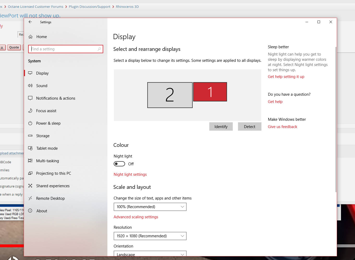Click the Identify button
Screen dimensions: 355x260
[221, 126]
